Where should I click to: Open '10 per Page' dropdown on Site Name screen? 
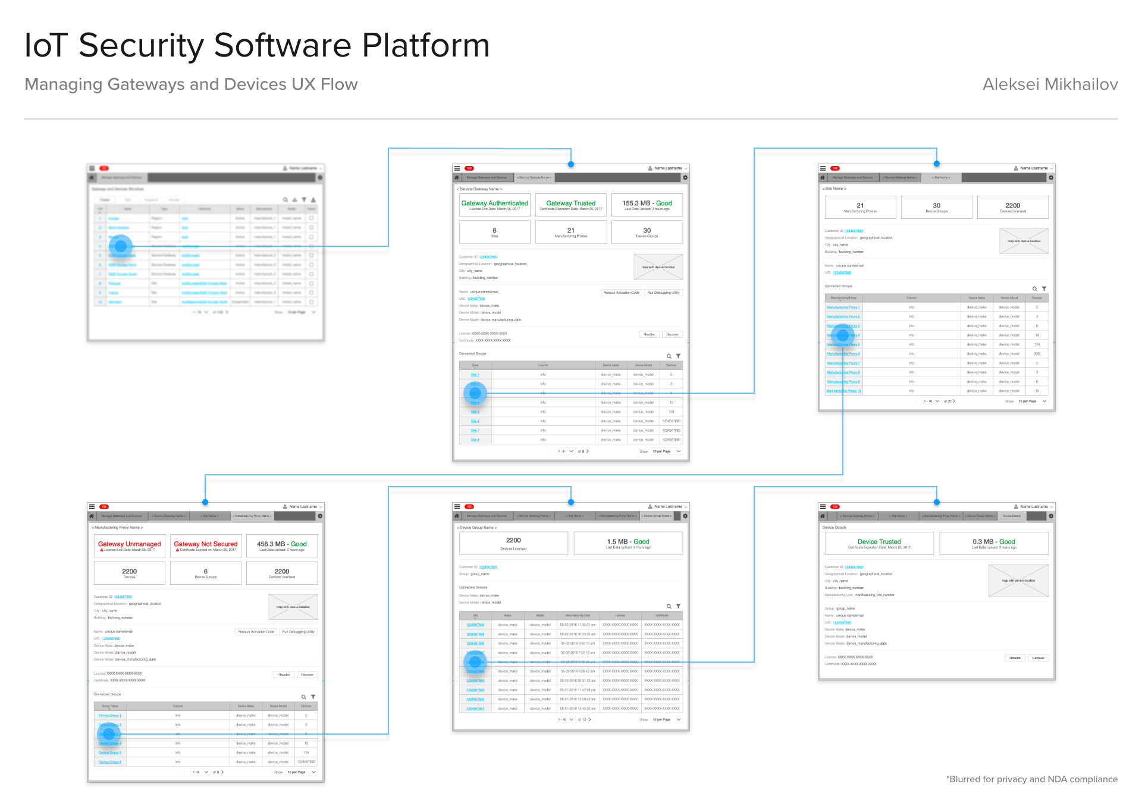pos(1031,402)
